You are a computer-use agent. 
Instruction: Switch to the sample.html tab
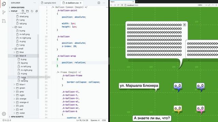[50, 3]
